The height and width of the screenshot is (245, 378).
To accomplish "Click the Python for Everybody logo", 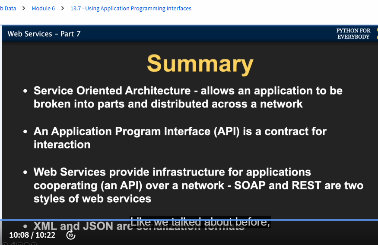I will coord(353,34).
